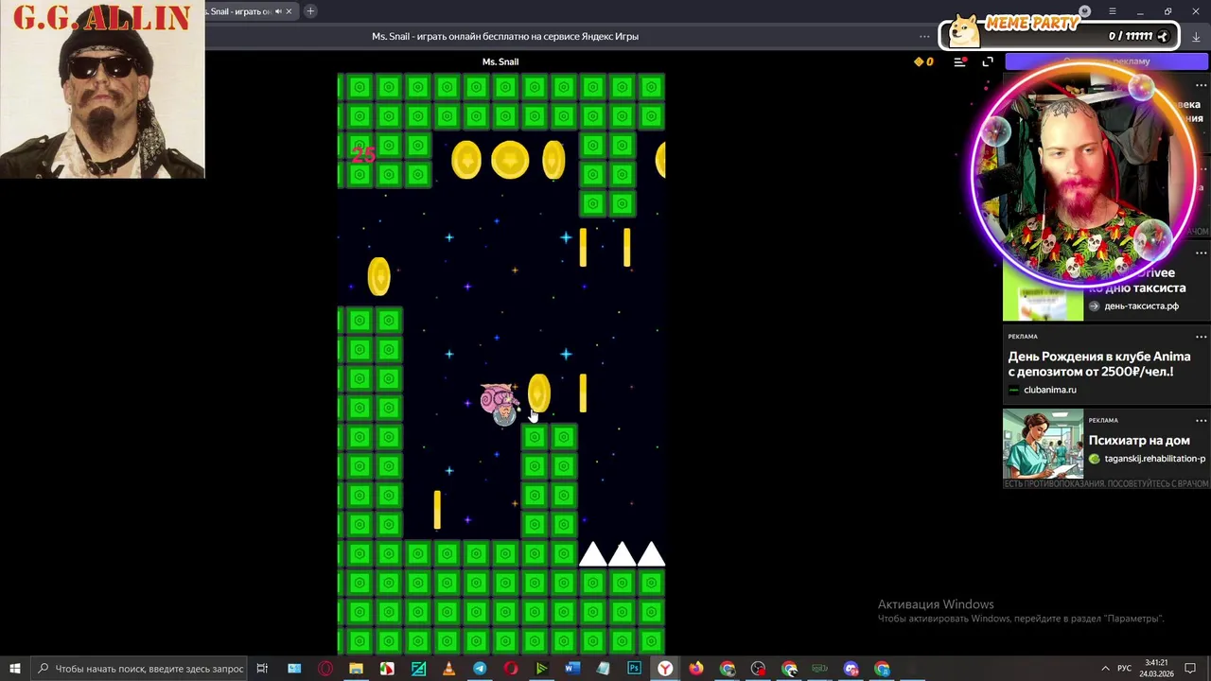Open the game list menu with red dot
1211x681 pixels.
point(959,61)
